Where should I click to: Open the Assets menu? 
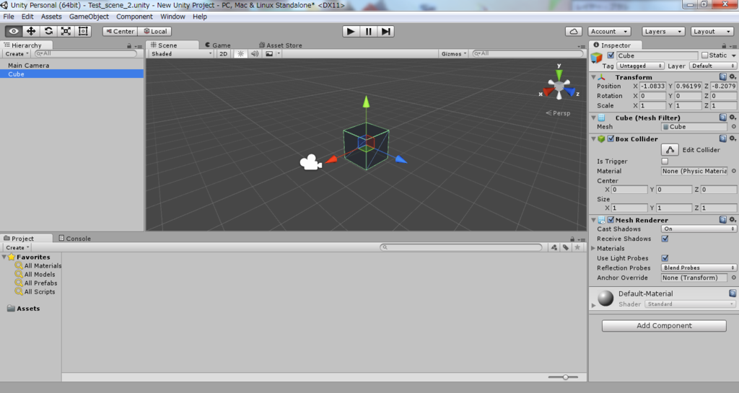[x=51, y=17]
